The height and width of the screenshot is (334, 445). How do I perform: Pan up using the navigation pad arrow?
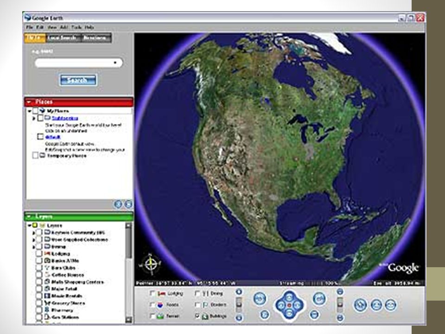pyautogui.click(x=289, y=297)
